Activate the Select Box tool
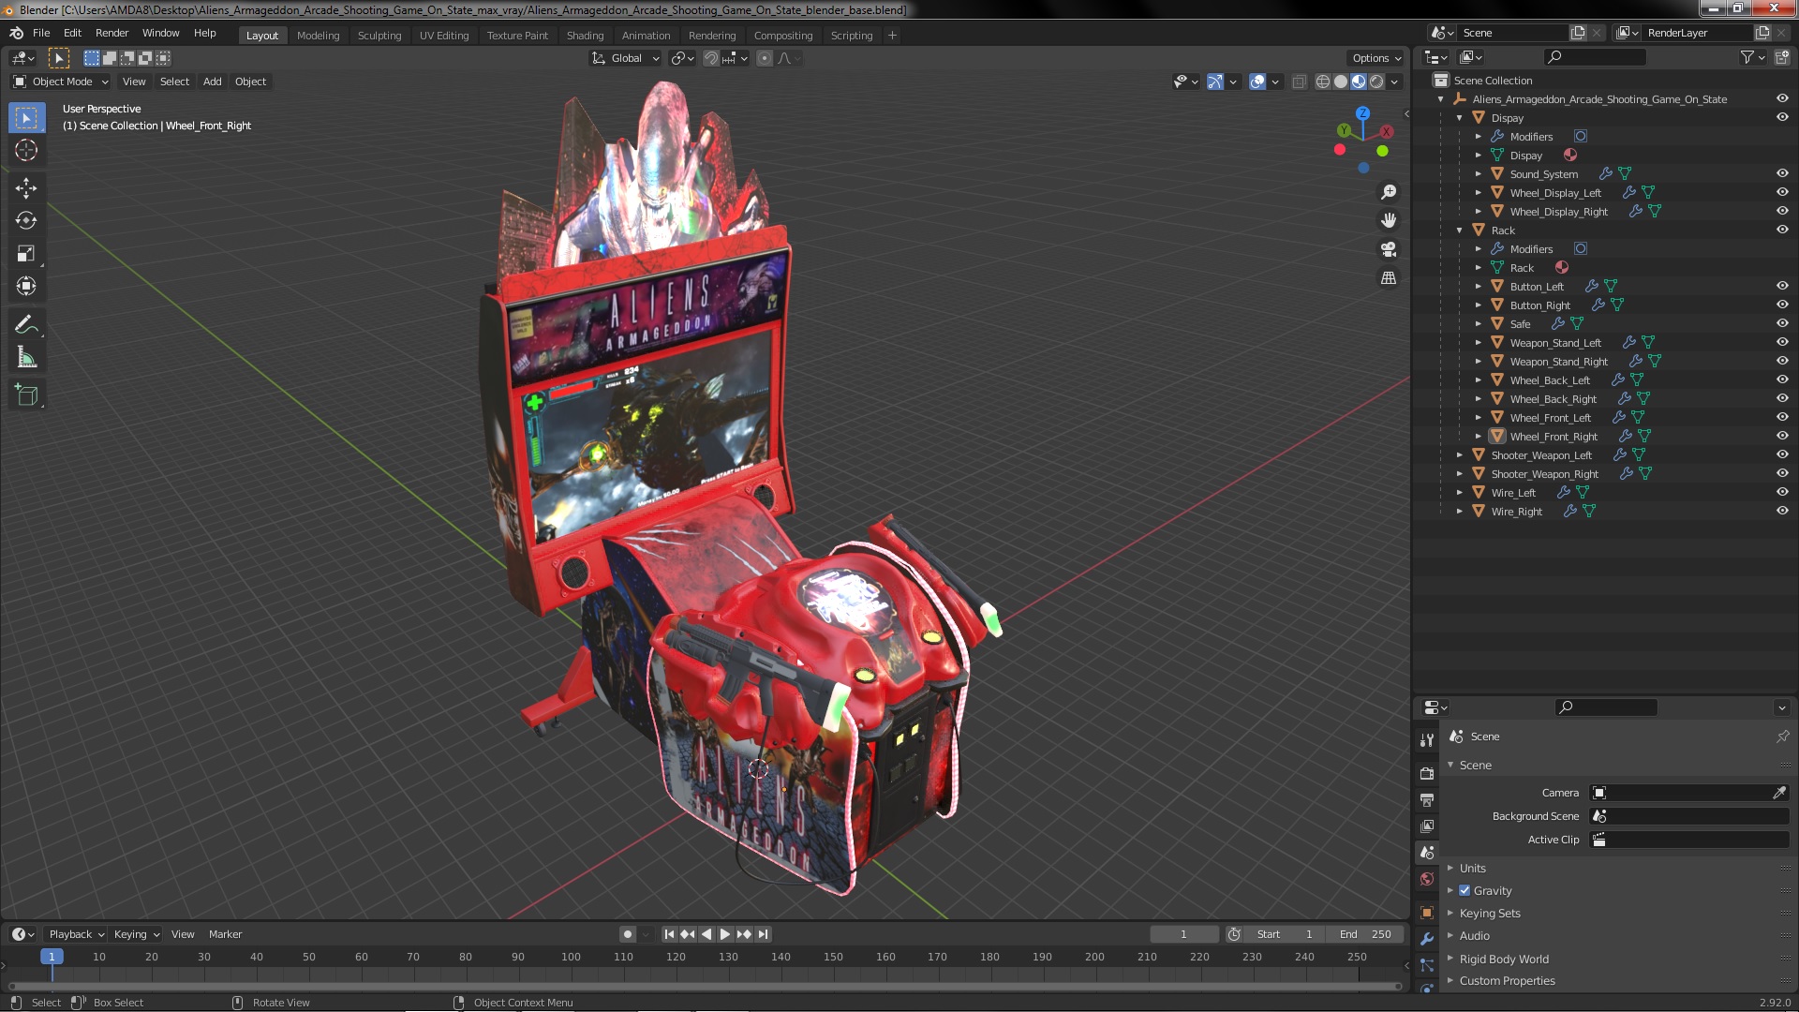This screenshot has width=1799, height=1012. tap(26, 117)
